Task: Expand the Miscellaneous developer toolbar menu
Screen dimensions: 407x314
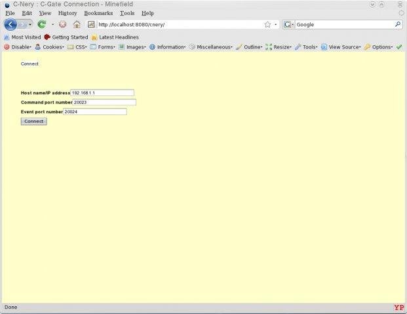Action: click(211, 47)
